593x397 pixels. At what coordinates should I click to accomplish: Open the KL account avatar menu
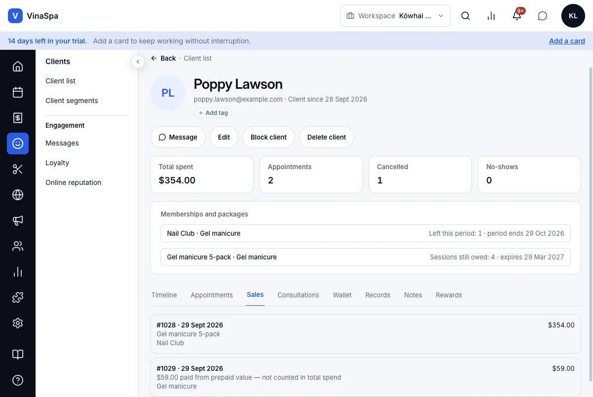coord(573,16)
